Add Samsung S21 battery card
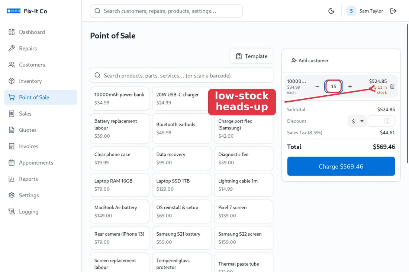This screenshot has height=272, width=409. tap(181, 238)
